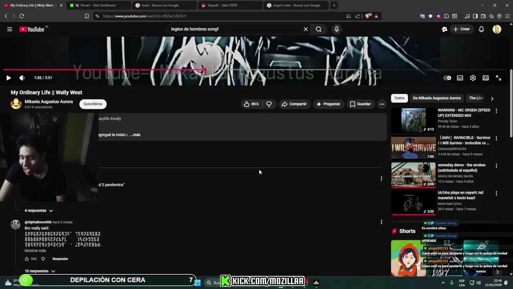The height and width of the screenshot is (289, 513).
Task: Open the INVINCIBLE Survivor AMV thumbnail
Action: click(413, 148)
